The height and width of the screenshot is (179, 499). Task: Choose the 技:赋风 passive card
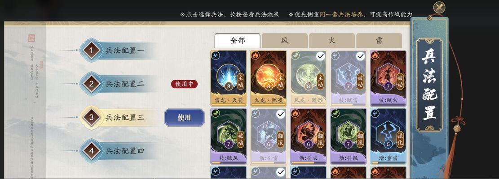(x=228, y=136)
